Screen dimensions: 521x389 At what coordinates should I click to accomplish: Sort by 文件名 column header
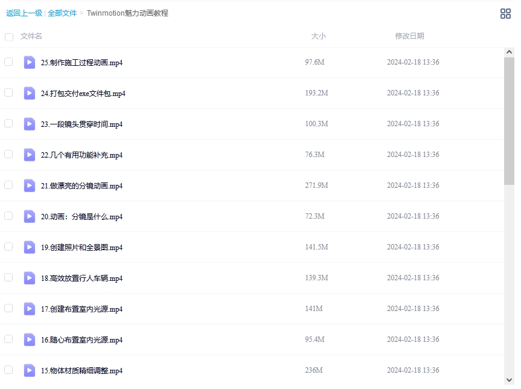click(31, 36)
